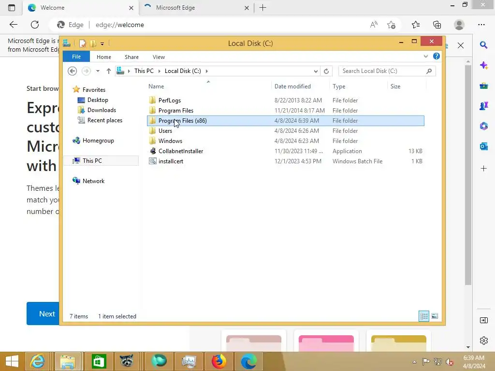495x371 pixels.
Task: Click Search Local Disk (C:) field
Action: pyautogui.click(x=387, y=71)
